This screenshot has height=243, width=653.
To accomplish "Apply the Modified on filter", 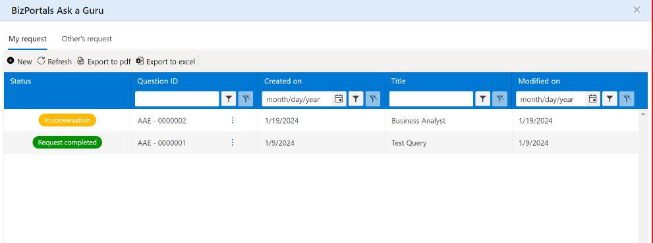I will pos(610,99).
